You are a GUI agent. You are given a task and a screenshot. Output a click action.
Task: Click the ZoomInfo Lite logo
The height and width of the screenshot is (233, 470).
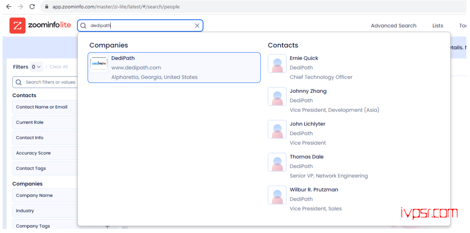(40, 25)
